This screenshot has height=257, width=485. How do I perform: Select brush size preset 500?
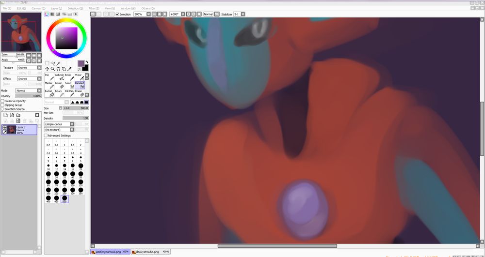click(65, 199)
